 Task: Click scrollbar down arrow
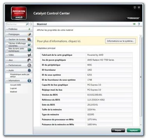[x=141, y=125]
